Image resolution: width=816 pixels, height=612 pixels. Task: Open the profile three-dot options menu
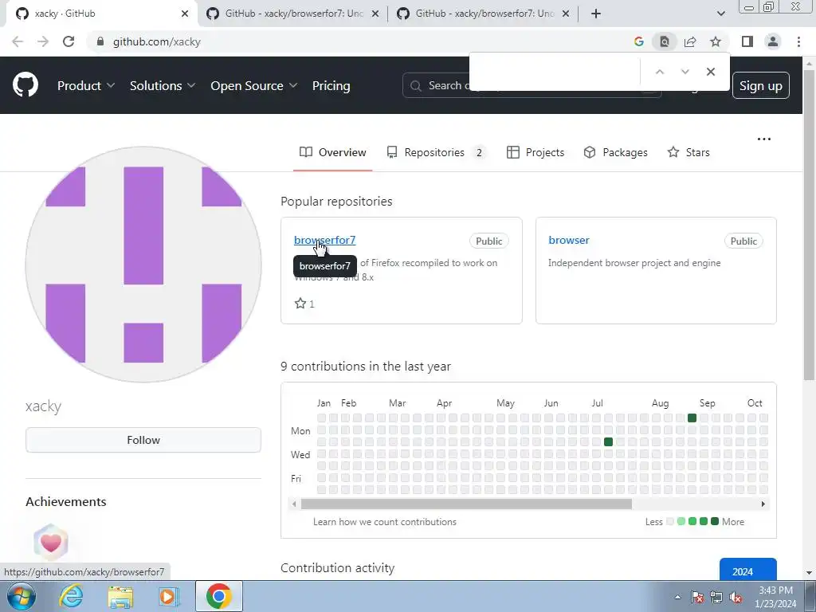[764, 139]
